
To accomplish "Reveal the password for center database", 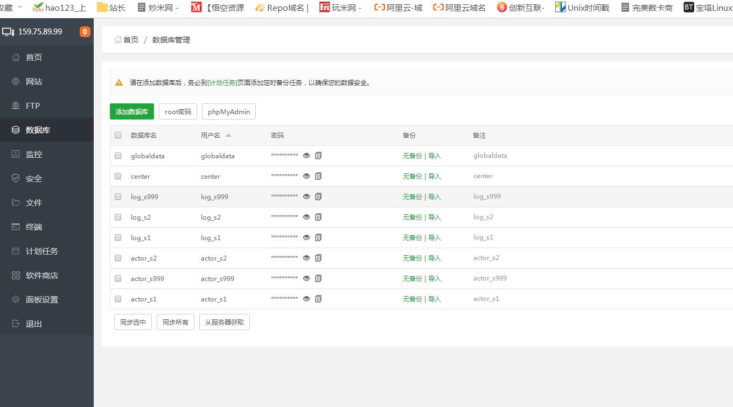I will (306, 176).
